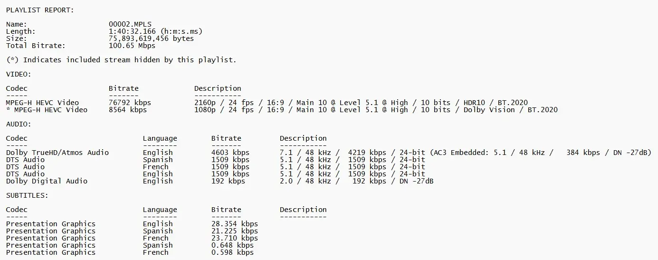Click the hidden stream asterisk note line
Image resolution: width=658 pixels, height=260 pixels.
[x=121, y=60]
